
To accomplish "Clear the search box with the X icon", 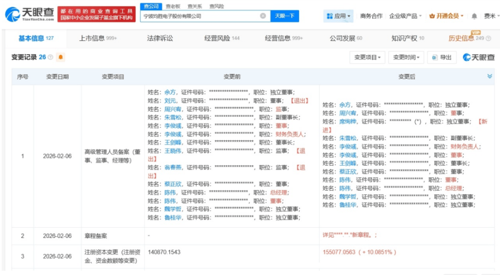I will [263, 16].
